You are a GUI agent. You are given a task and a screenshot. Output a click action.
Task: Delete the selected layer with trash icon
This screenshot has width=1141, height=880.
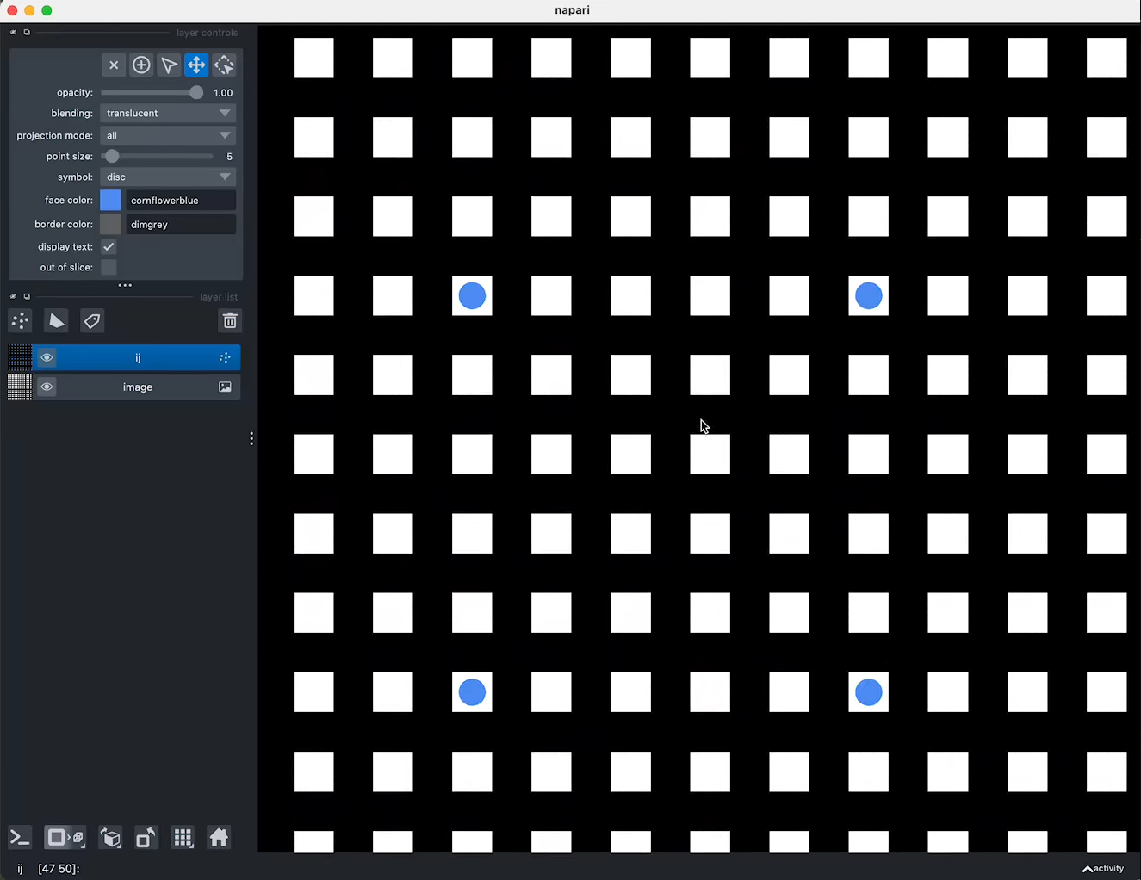click(x=230, y=320)
